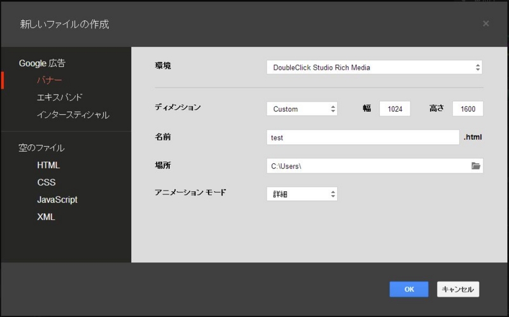Click the 空のファイル section heading

tap(41, 148)
